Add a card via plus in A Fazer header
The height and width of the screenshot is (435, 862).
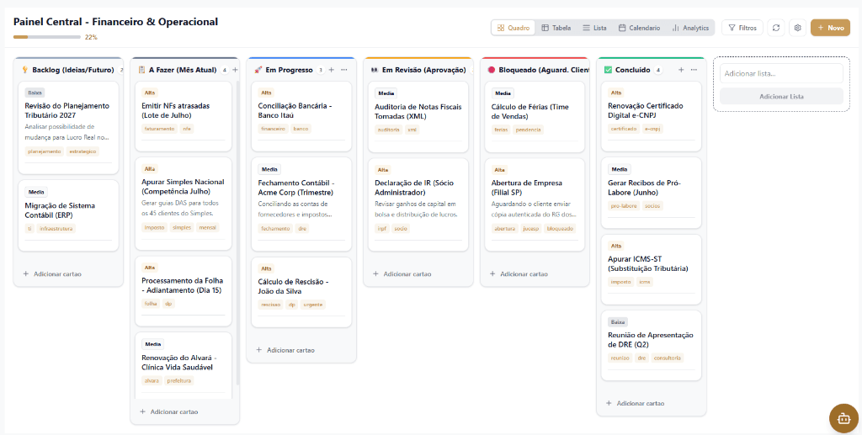coord(236,70)
